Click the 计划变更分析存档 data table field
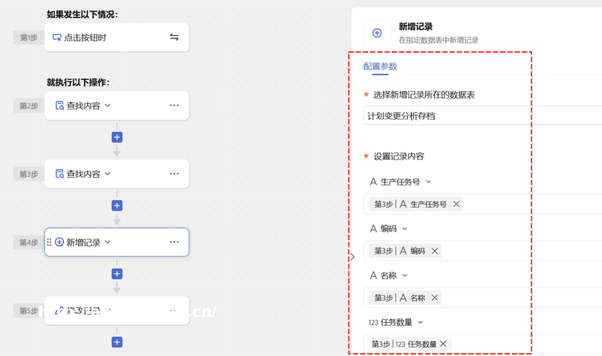Viewport: 602px width, 356px height. click(x=482, y=116)
